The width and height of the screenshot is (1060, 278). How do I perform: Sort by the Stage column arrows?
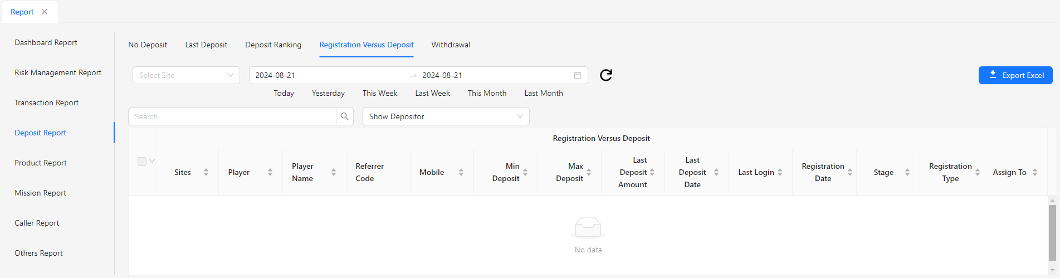(x=907, y=172)
